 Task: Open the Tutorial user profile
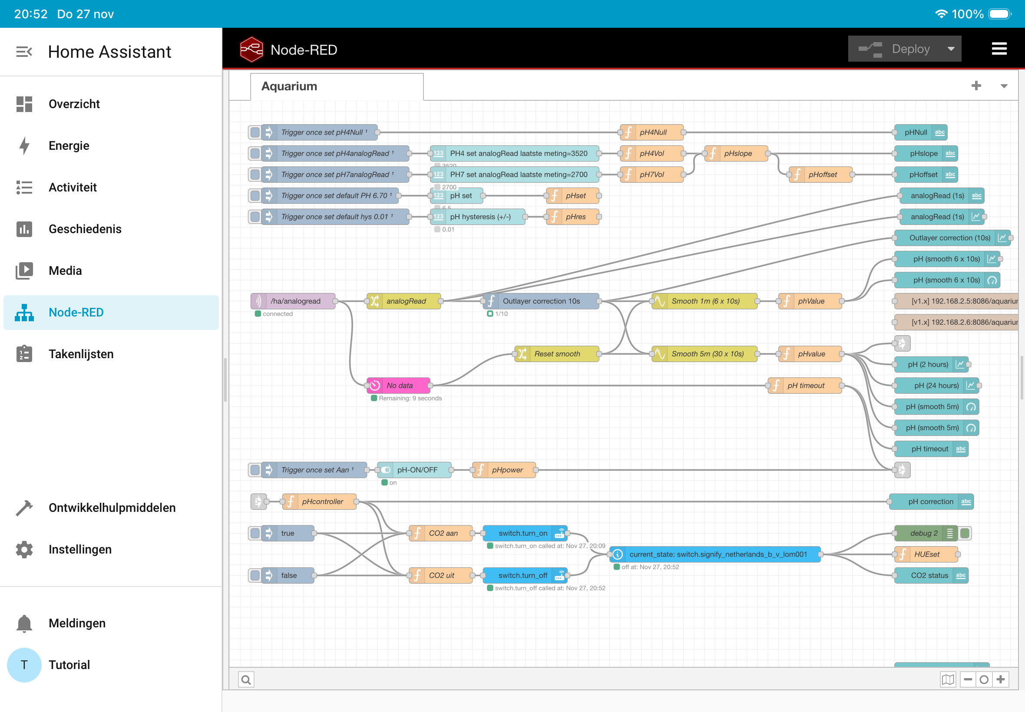(69, 665)
